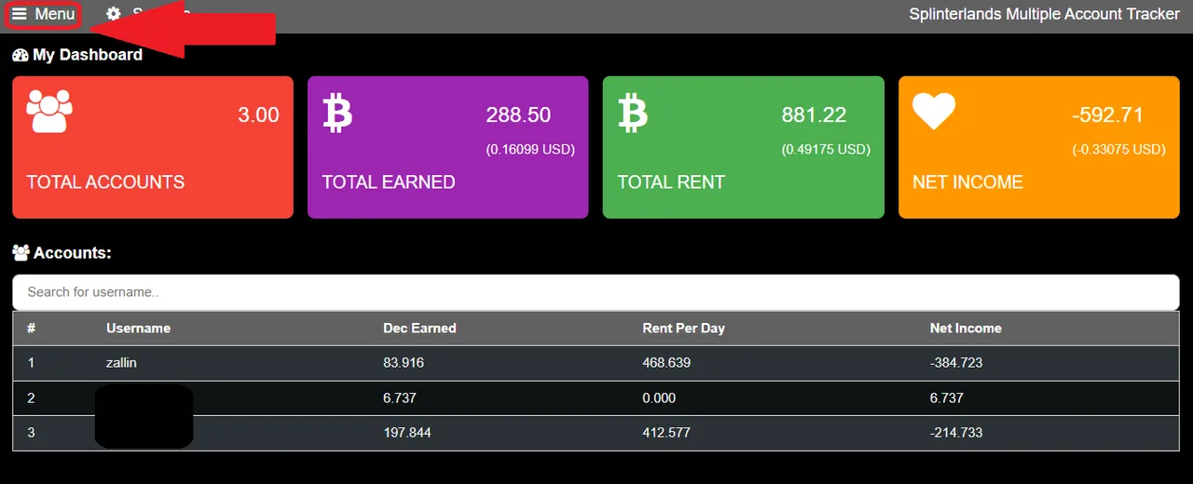The image size is (1193, 484).
Task: Click the (0.49175 USD) conversion text
Action: click(x=826, y=149)
